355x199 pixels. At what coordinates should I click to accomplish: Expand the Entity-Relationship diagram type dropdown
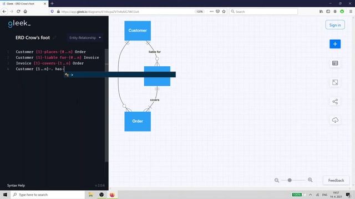click(x=85, y=38)
